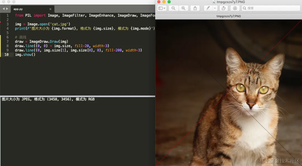The height and width of the screenshot is (166, 302).
Task: Click line number 10 in the gutter
Action: point(6,55)
